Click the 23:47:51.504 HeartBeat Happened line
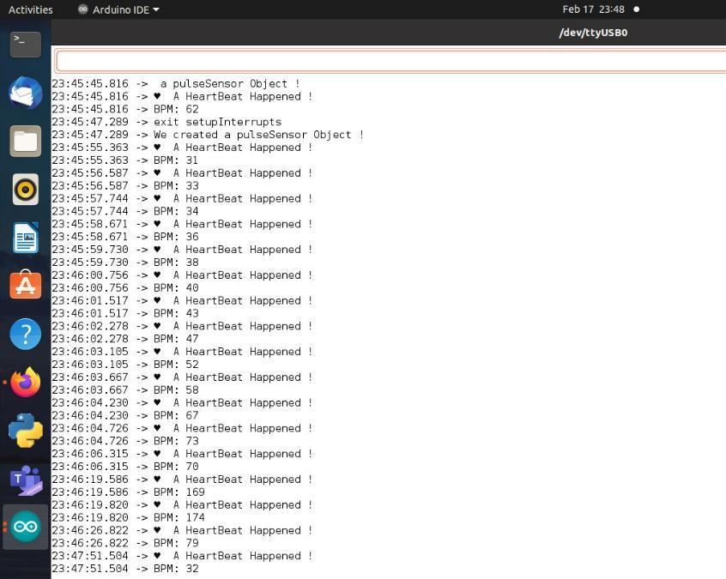This screenshot has height=579, width=726. pyautogui.click(x=182, y=556)
